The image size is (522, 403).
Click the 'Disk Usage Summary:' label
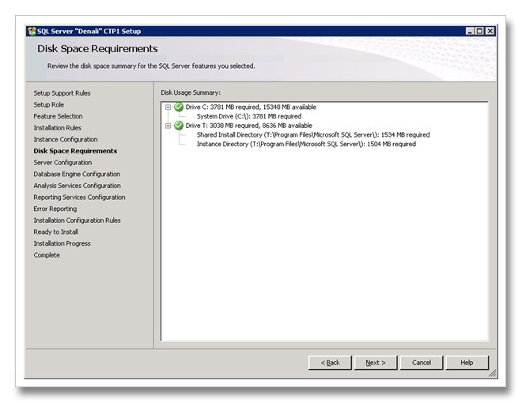coord(191,92)
